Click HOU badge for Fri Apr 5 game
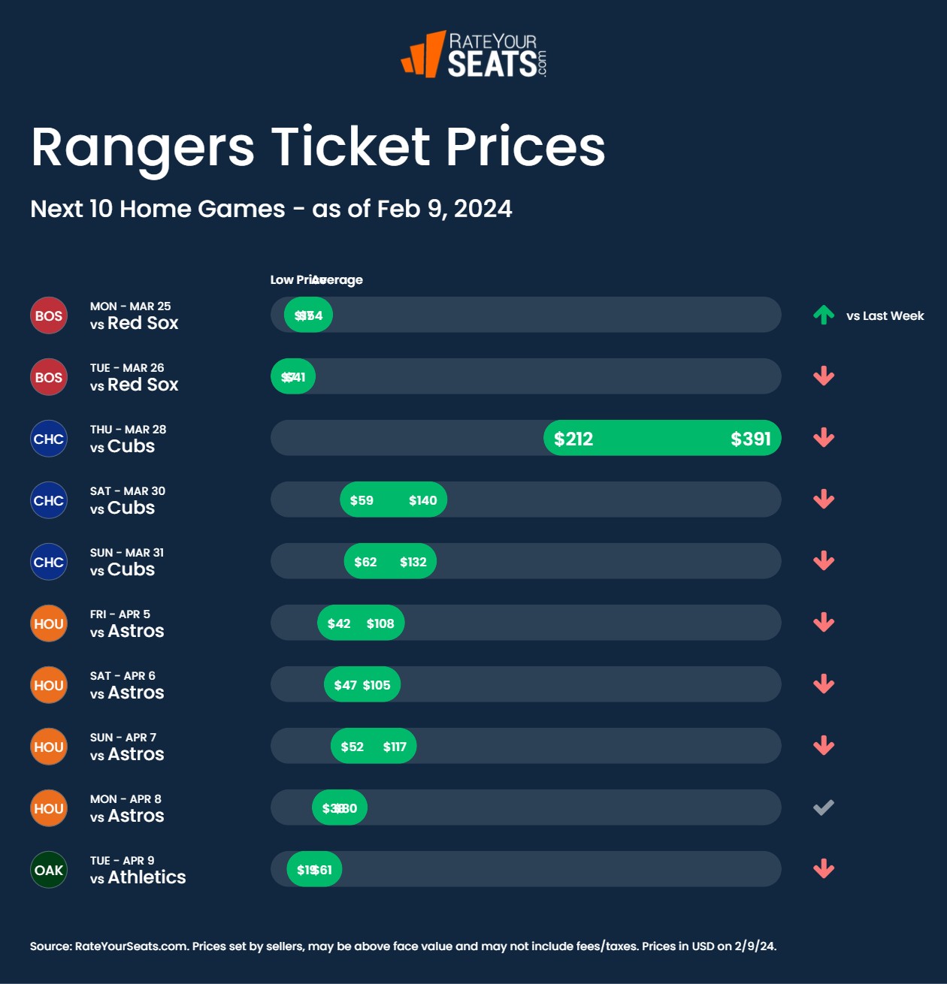This screenshot has width=947, height=984. pyautogui.click(x=49, y=623)
